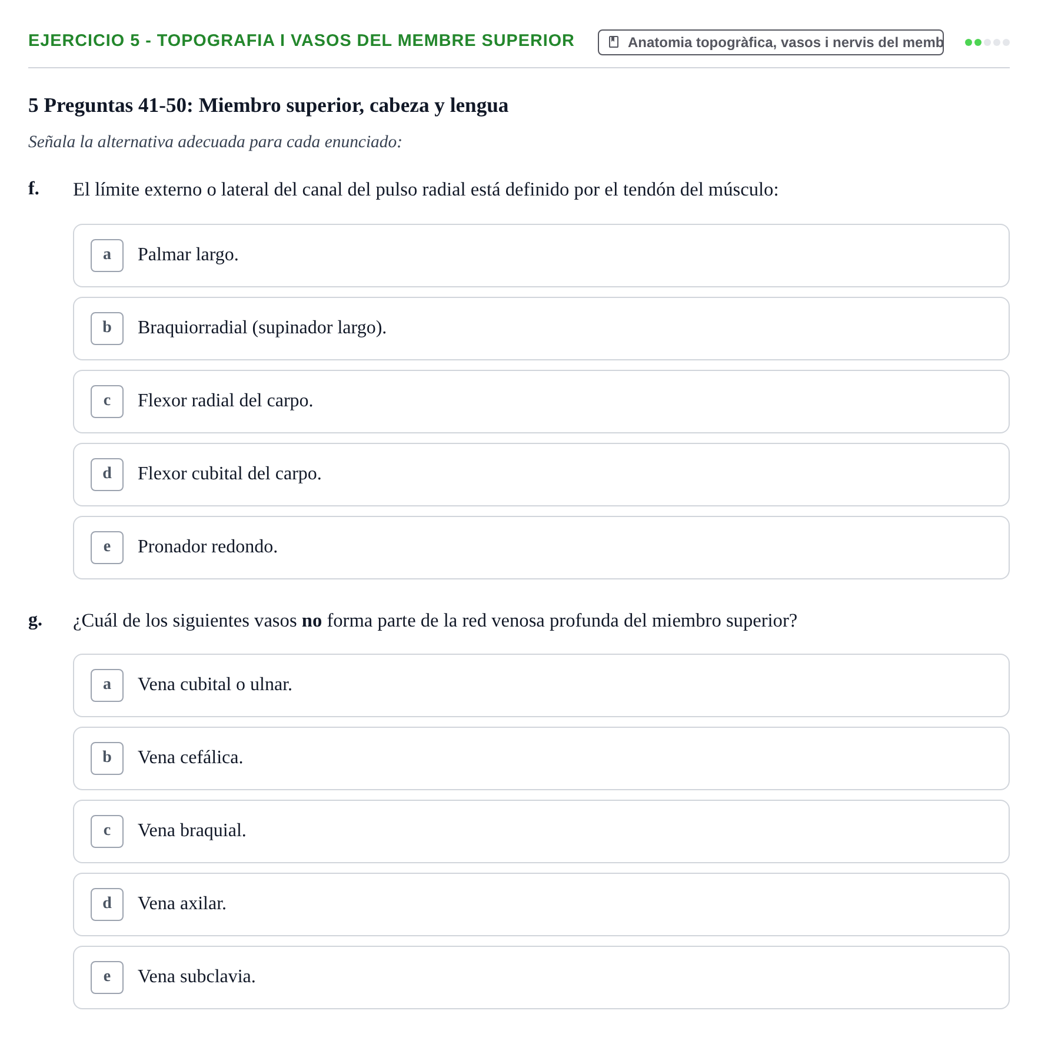
Task: Click letter 'd' box for Flexor cubital
Action: (107, 475)
